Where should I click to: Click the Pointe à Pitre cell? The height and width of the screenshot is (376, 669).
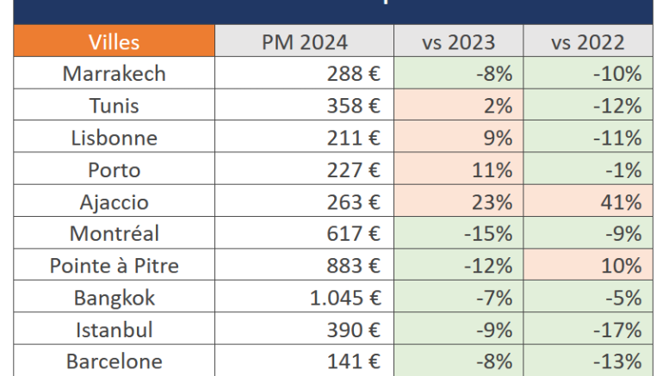coord(114,266)
